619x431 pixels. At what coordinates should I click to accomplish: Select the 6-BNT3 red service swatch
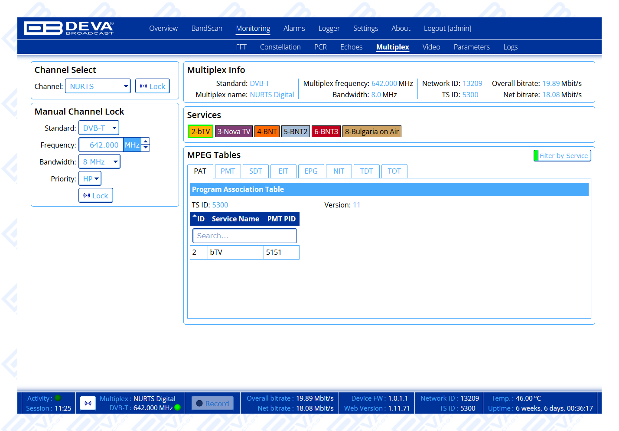pos(326,132)
